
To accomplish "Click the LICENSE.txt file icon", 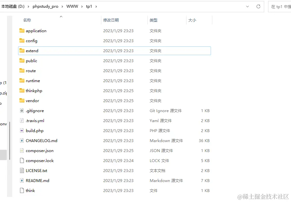I will point(22,170).
